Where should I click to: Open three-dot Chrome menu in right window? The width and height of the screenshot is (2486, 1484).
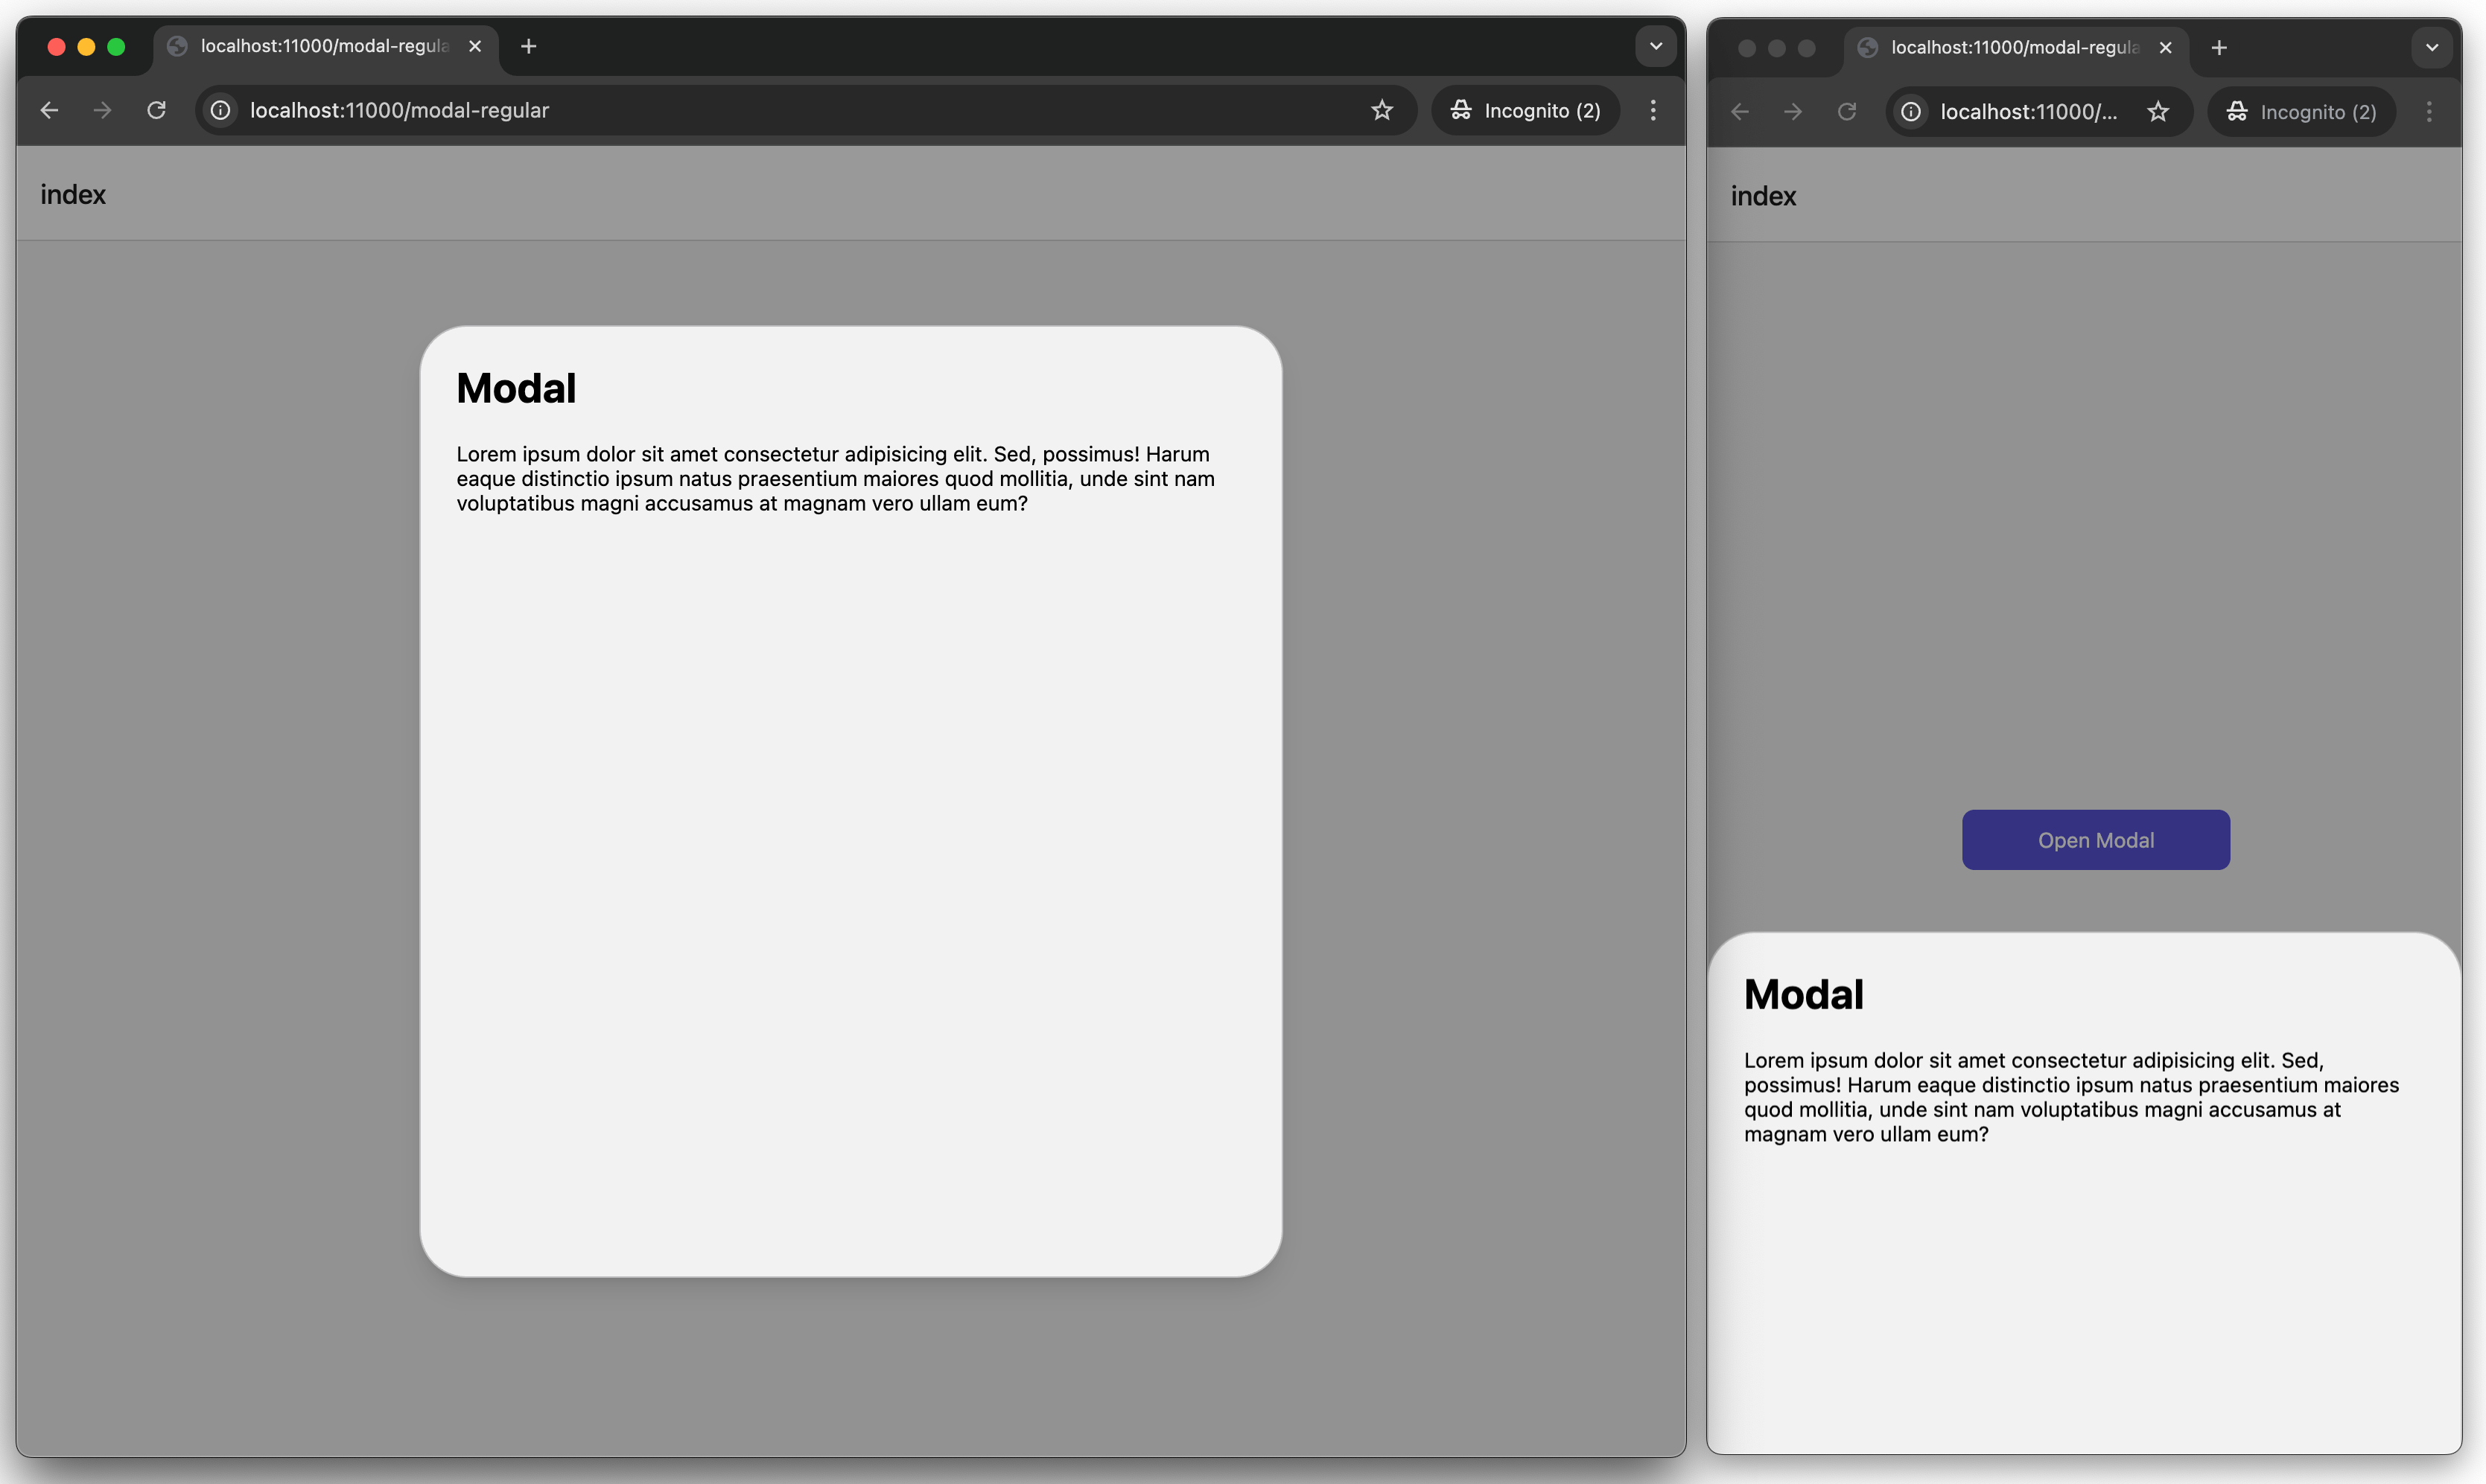point(2429,112)
